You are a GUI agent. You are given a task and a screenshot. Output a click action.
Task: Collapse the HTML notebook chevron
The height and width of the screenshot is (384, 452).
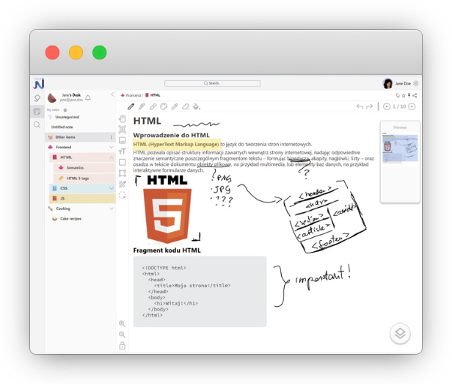pyautogui.click(x=112, y=158)
